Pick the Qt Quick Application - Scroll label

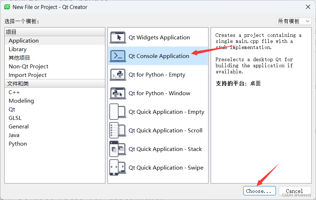click(166, 131)
